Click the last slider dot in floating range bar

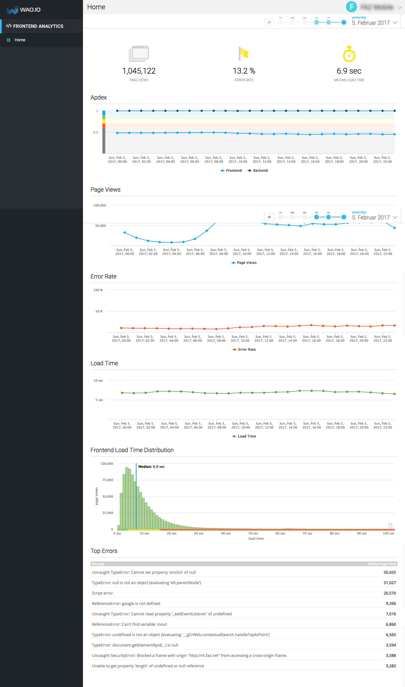(344, 217)
